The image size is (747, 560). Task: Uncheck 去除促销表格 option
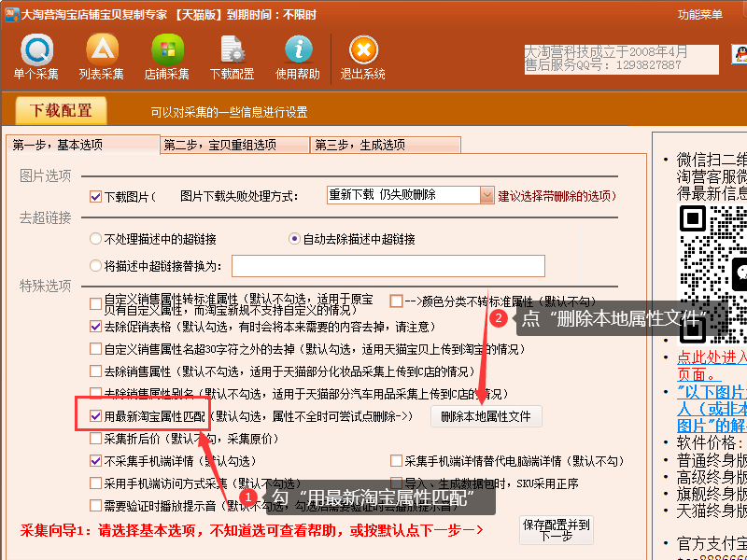[95, 328]
